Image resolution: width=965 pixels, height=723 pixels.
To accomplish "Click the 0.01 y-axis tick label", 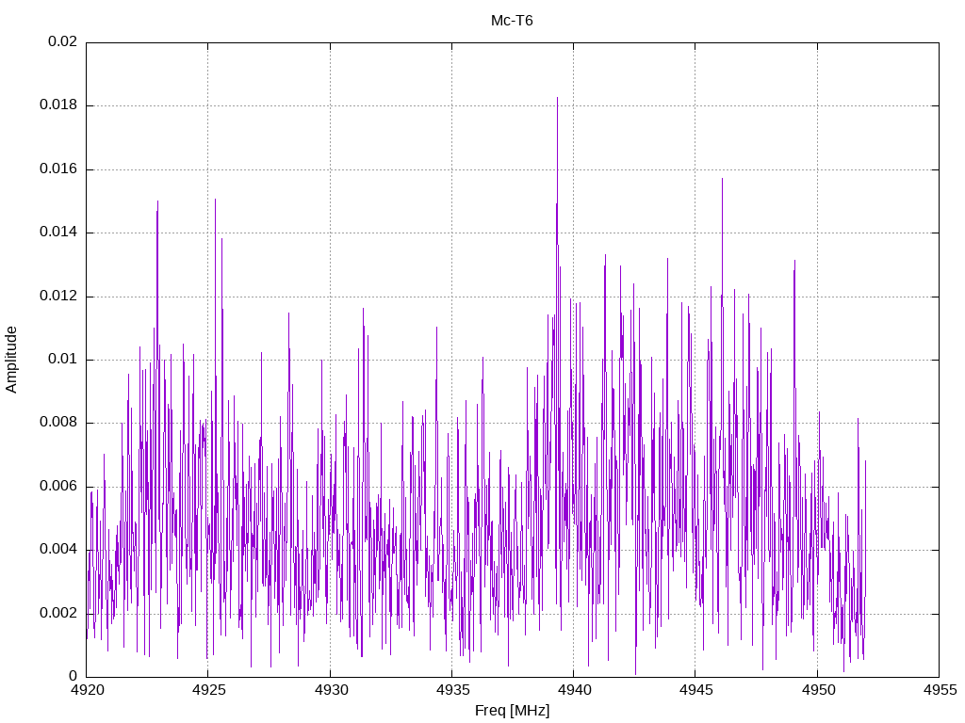I will coord(63,359).
